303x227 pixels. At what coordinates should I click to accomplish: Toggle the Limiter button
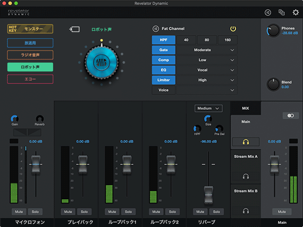click(x=164, y=80)
